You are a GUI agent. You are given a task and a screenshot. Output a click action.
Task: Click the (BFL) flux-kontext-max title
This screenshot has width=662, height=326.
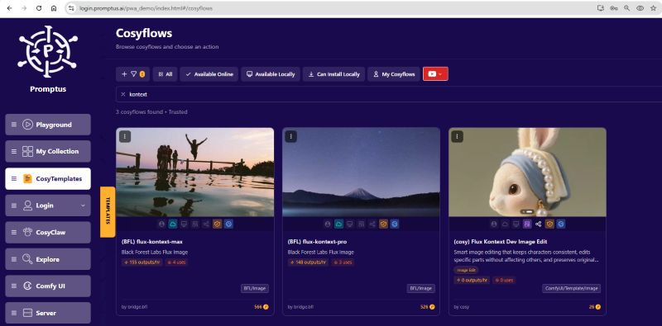152,242
